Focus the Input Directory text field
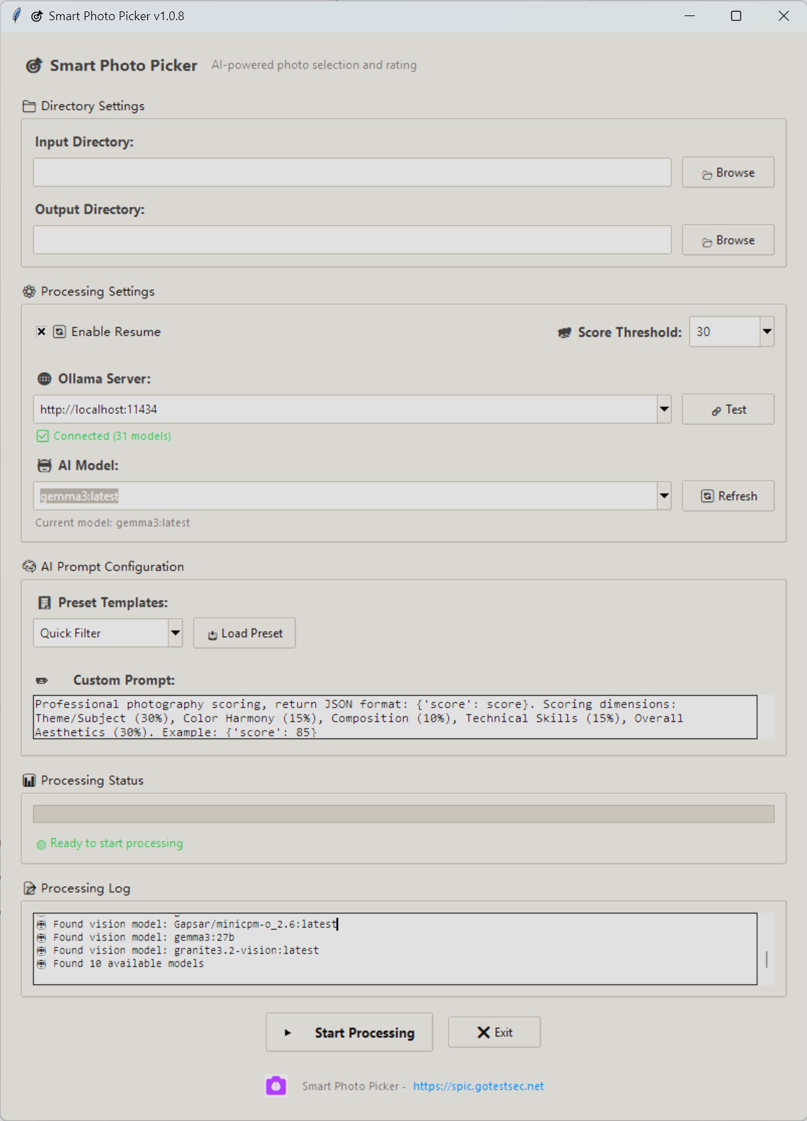This screenshot has width=807, height=1121. [x=352, y=173]
